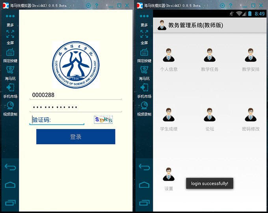Tap Android back arrow in right emulator
Viewport: 268px width, 213px height.
coord(144,167)
